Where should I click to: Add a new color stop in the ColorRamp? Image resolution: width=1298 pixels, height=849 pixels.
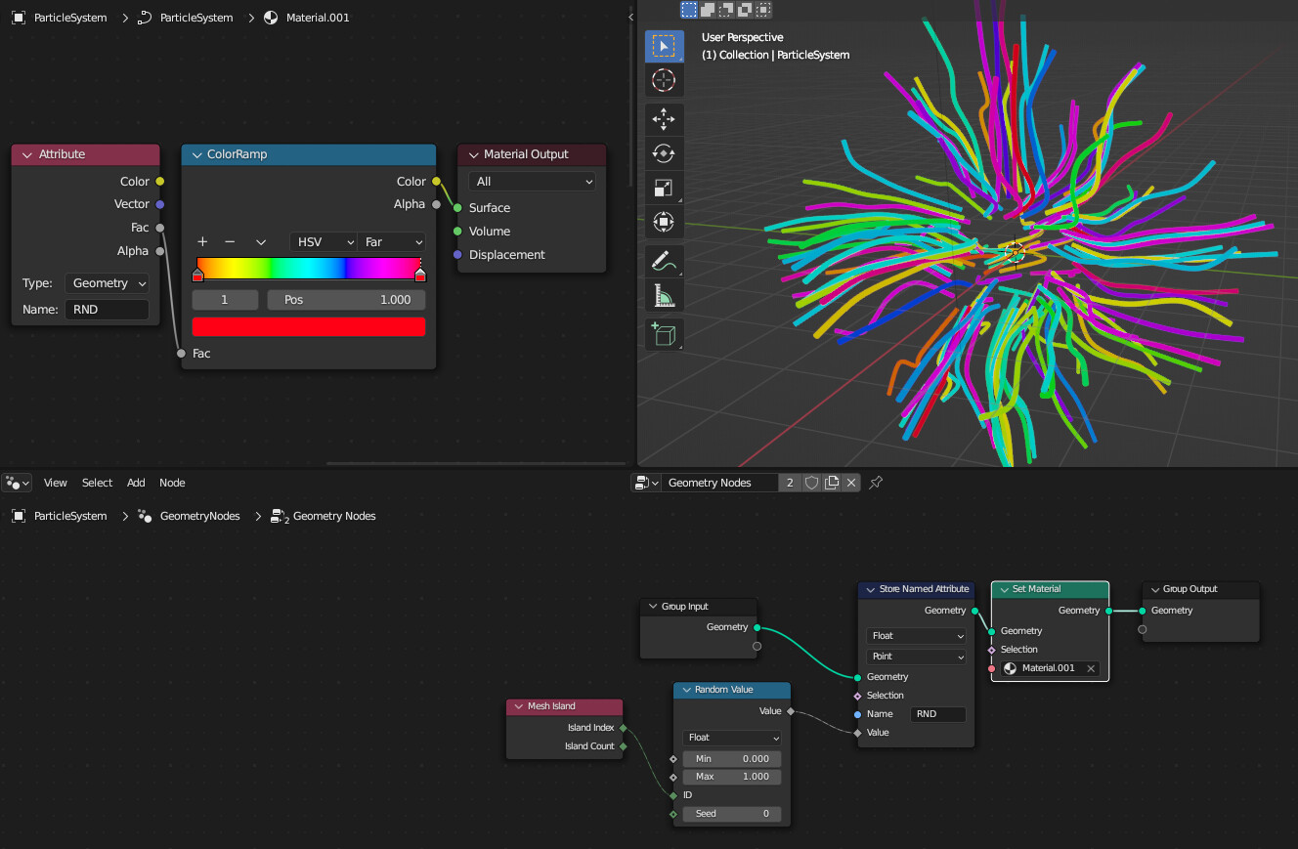tap(201, 241)
